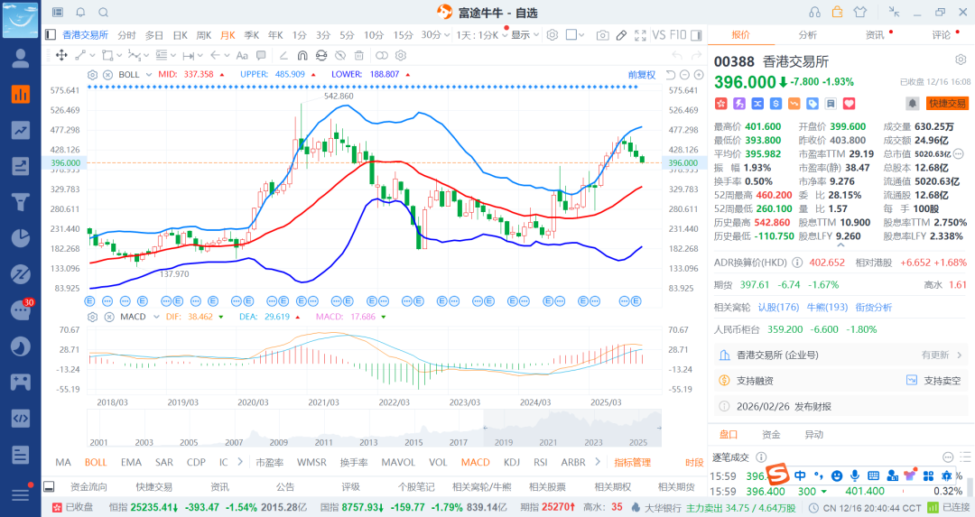
Task: Toggle the RSI indicator on
Action: [540, 462]
